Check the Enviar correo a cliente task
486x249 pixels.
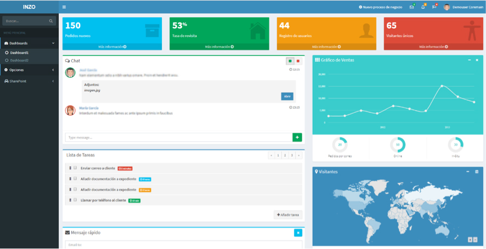pyautogui.click(x=75, y=168)
